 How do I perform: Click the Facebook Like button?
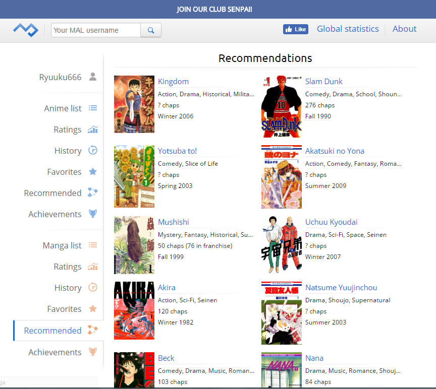295,29
